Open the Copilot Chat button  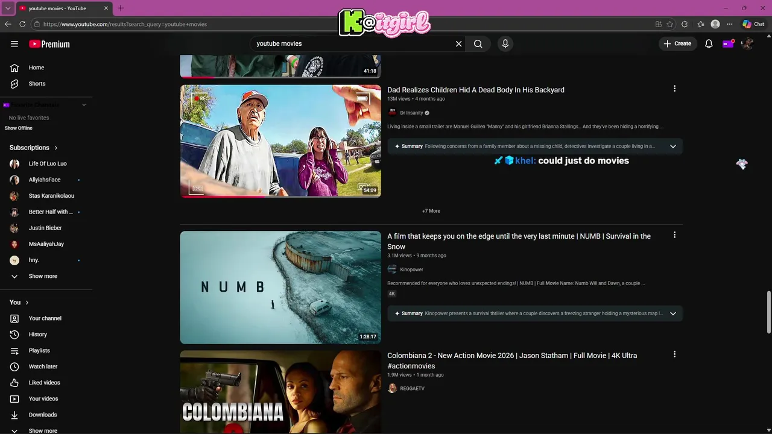754,24
